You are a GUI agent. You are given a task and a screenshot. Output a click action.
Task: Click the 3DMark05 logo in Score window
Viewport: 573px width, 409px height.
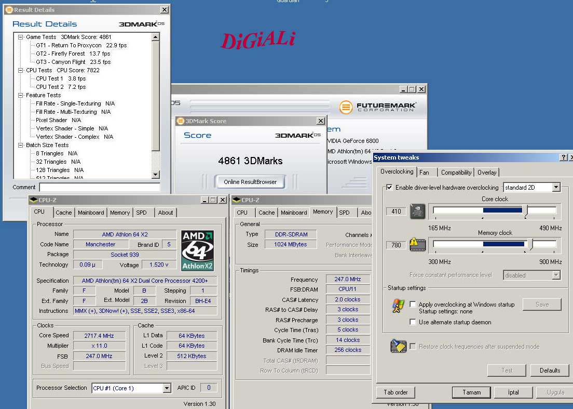(x=298, y=135)
